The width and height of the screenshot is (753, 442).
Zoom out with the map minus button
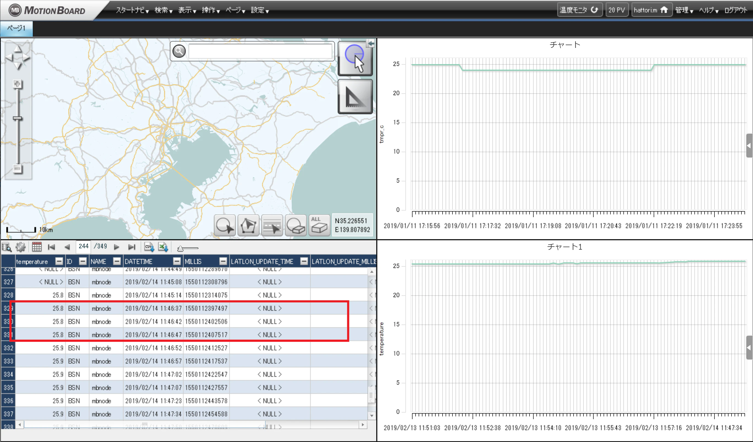click(x=17, y=169)
